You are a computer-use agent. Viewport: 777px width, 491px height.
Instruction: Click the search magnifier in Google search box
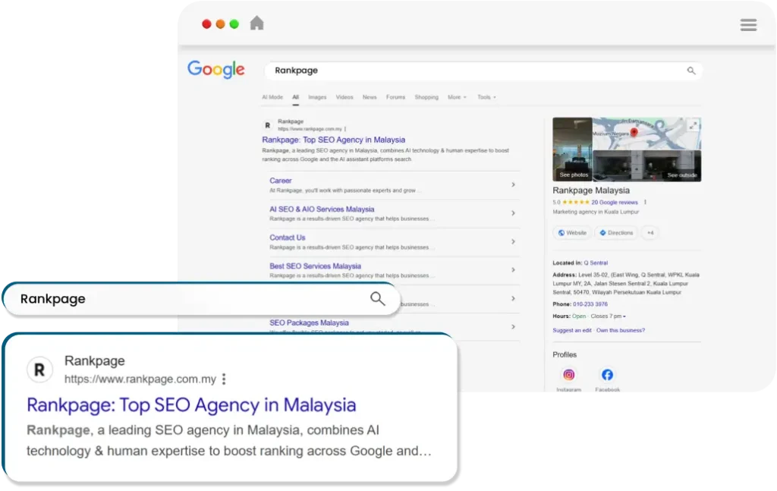[x=691, y=71]
